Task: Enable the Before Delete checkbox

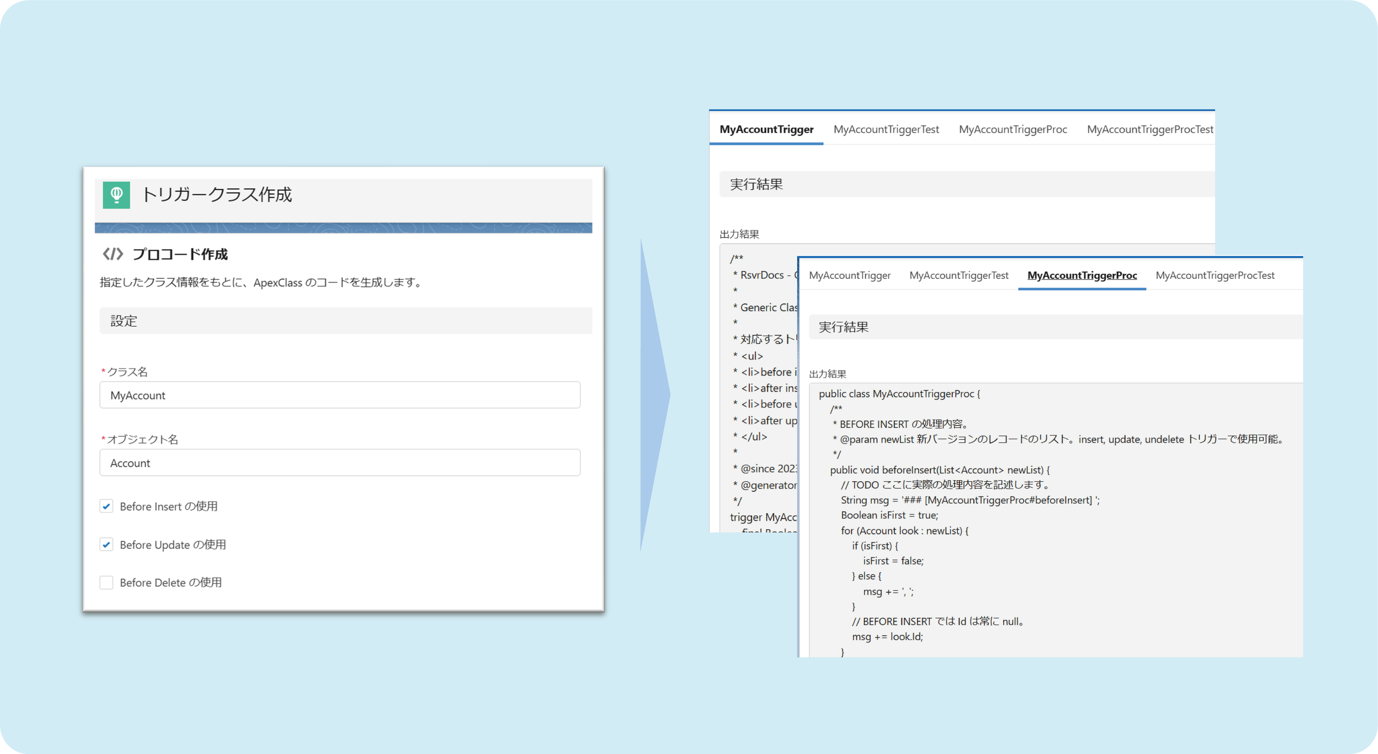Action: tap(106, 582)
